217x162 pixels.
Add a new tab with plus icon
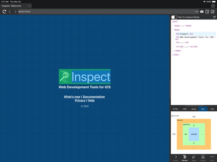tap(213, 6)
